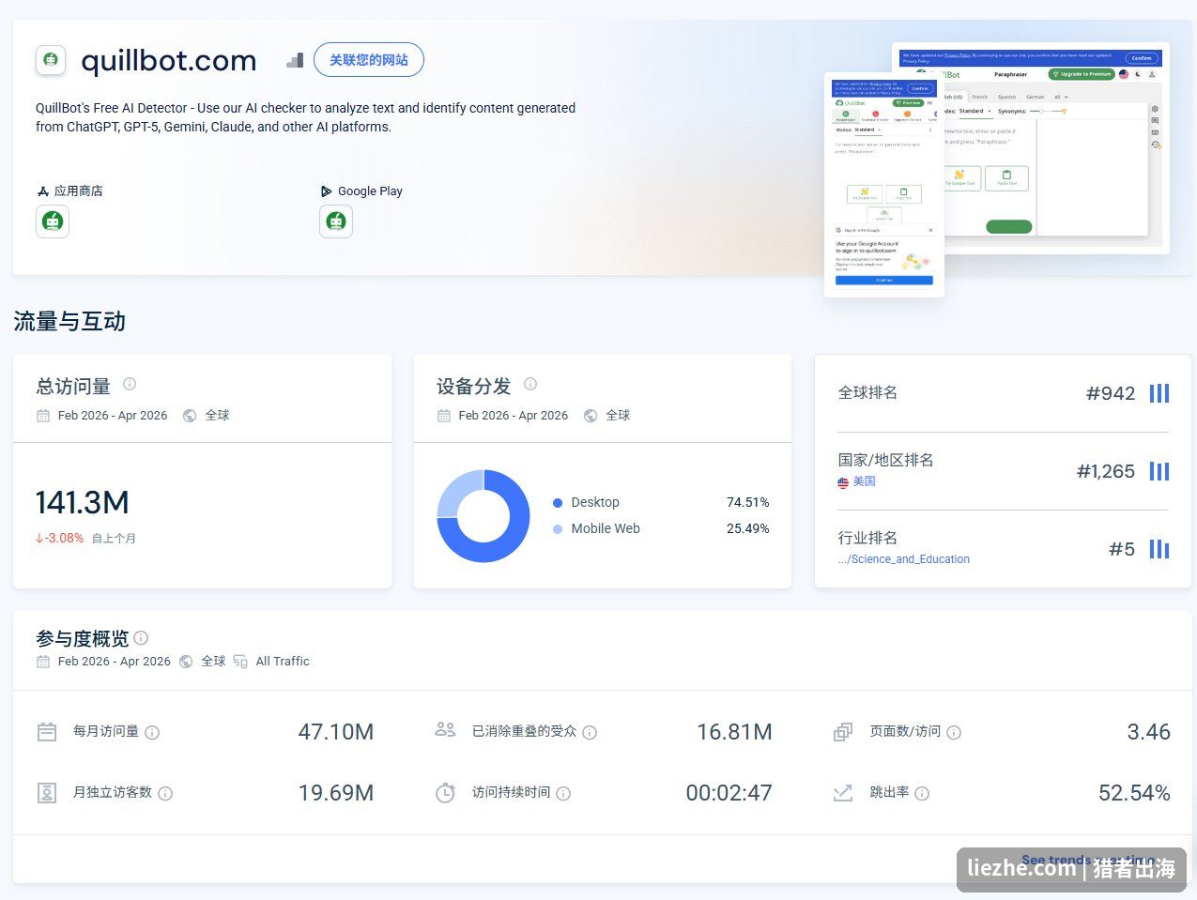Show info tooltip for 总访问量

[130, 384]
